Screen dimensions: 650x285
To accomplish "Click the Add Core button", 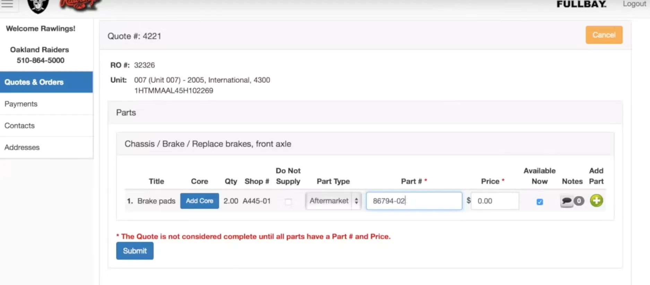I will (199, 201).
